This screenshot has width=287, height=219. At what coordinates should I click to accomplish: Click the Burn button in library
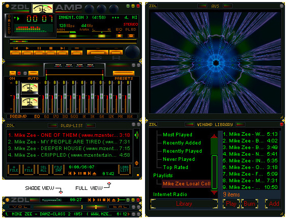[x=250, y=204]
